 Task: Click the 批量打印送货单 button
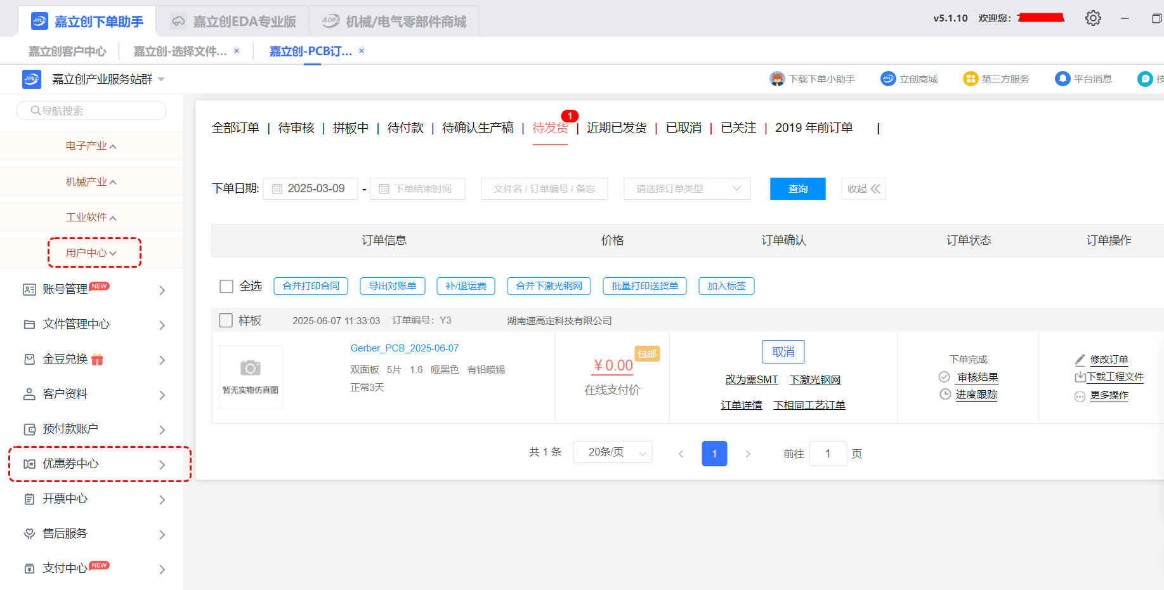pyautogui.click(x=644, y=286)
